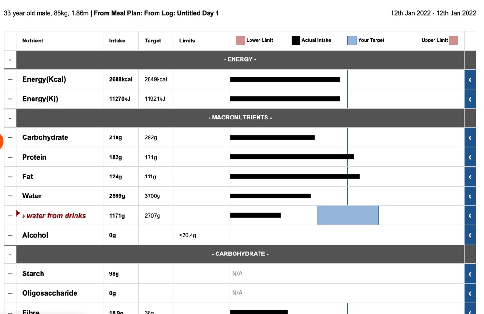Collapse the MACRONUTRIENTS section
The image size is (484, 314).
(x=10, y=118)
